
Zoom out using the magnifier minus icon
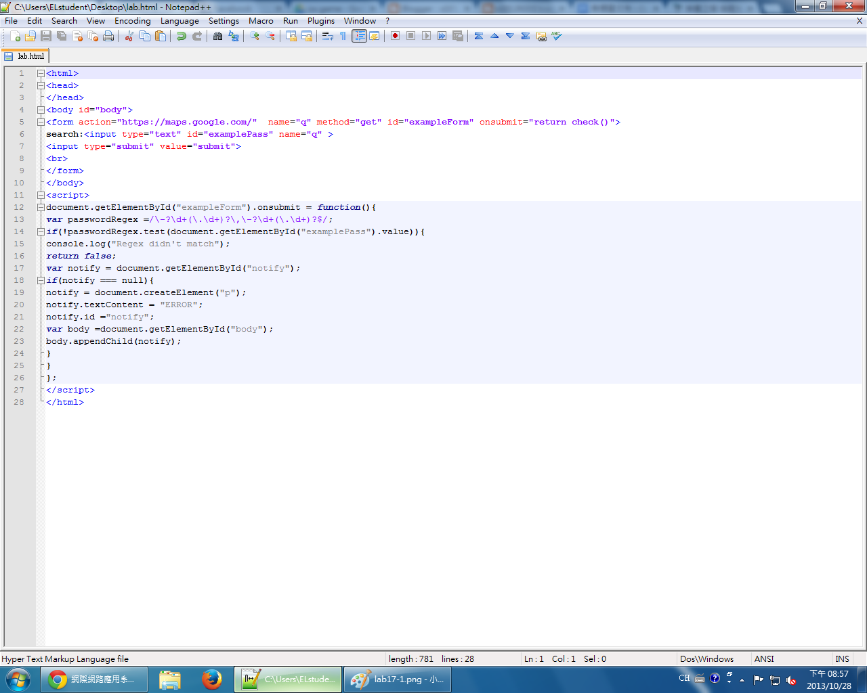tap(270, 36)
